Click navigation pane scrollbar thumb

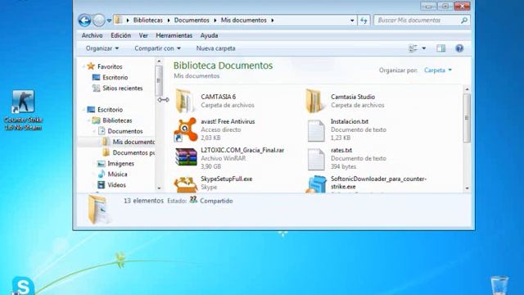pos(159,80)
